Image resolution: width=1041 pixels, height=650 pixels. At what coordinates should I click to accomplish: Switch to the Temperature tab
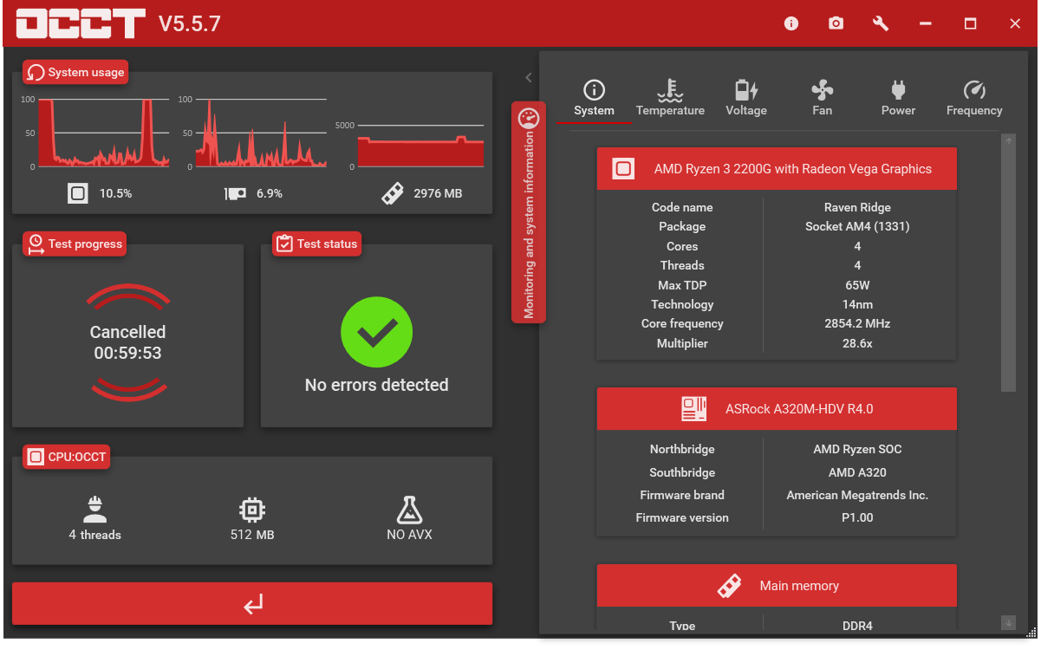point(670,99)
